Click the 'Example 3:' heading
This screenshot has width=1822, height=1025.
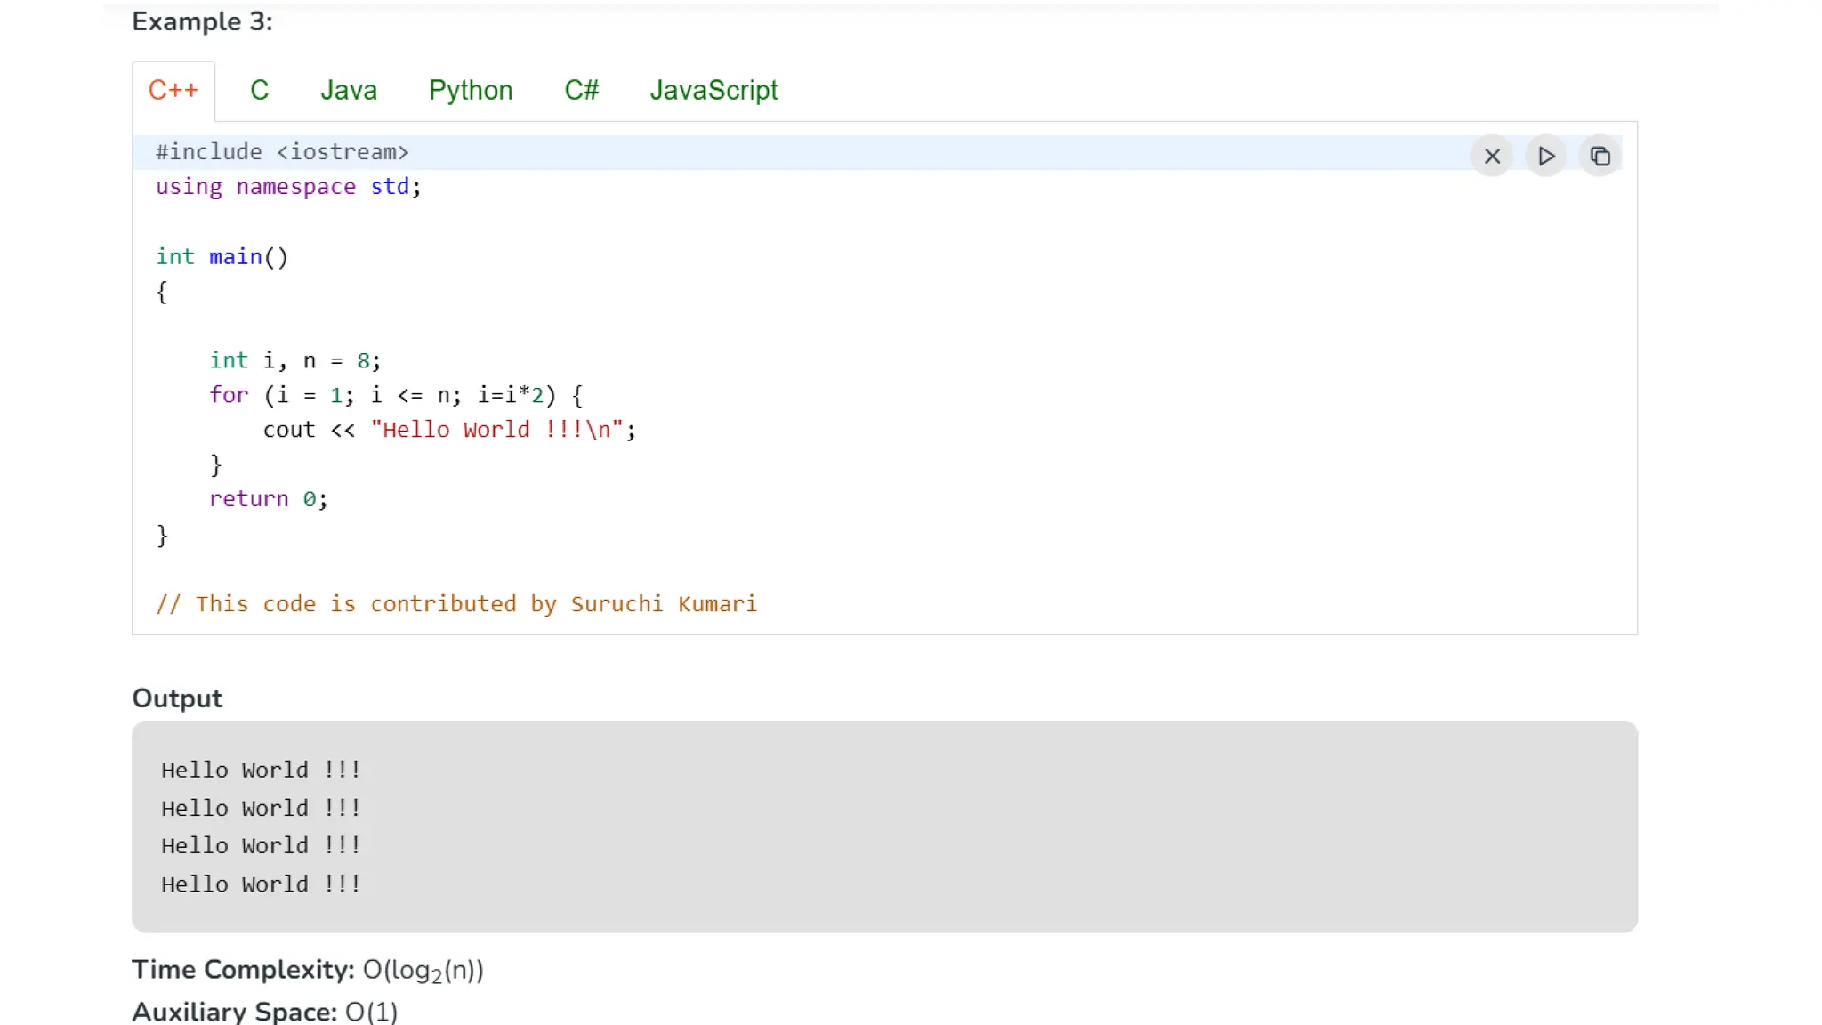pyautogui.click(x=202, y=21)
